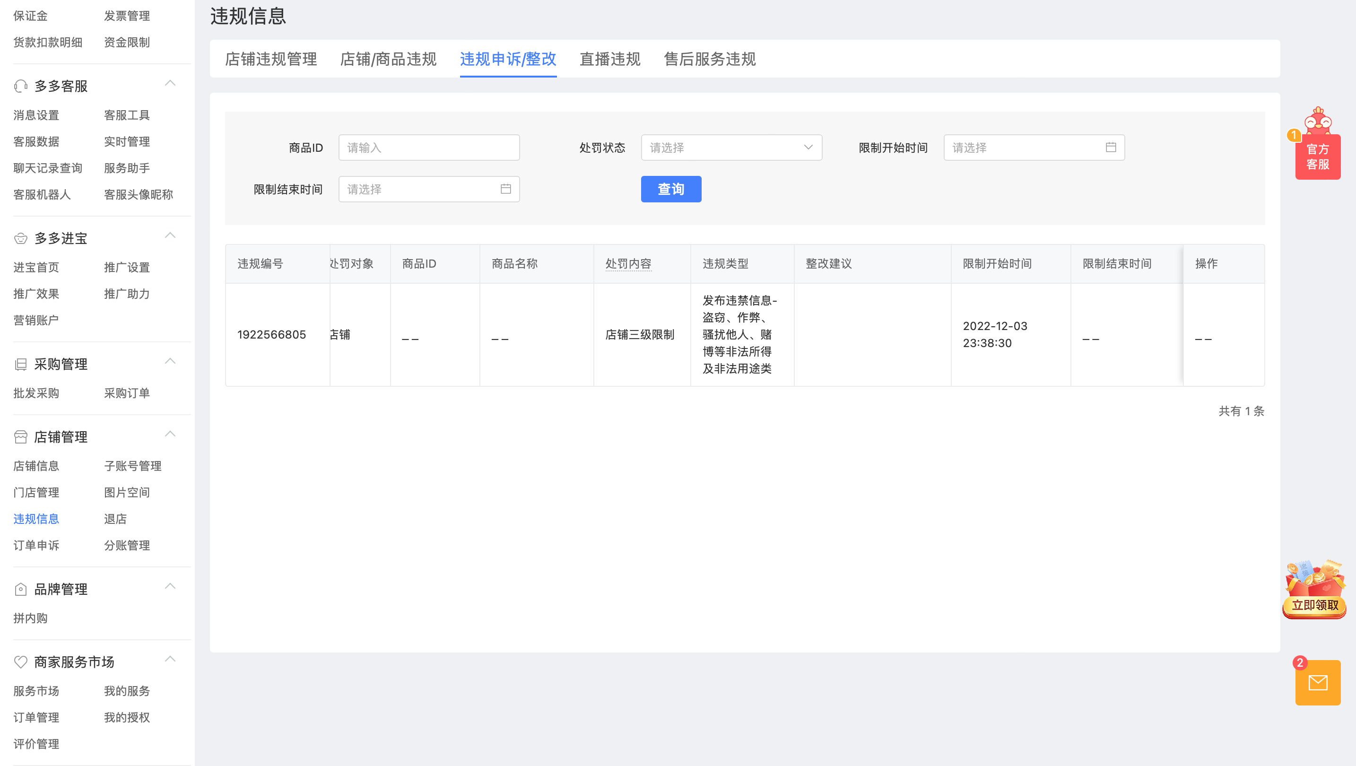Open the 限制结束时间 date picker field
Viewport: 1356px width, 766px height.
pos(428,189)
